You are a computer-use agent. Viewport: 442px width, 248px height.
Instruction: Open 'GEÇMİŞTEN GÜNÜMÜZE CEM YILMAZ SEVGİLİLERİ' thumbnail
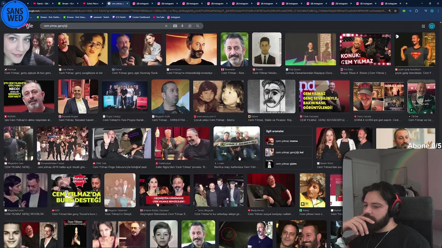(164, 190)
